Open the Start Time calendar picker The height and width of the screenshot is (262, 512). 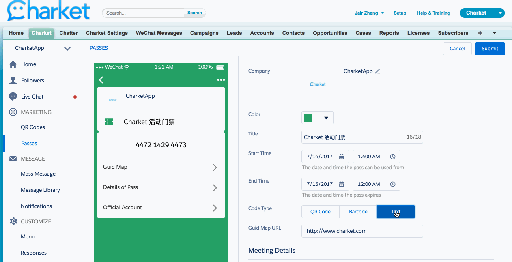[342, 157]
